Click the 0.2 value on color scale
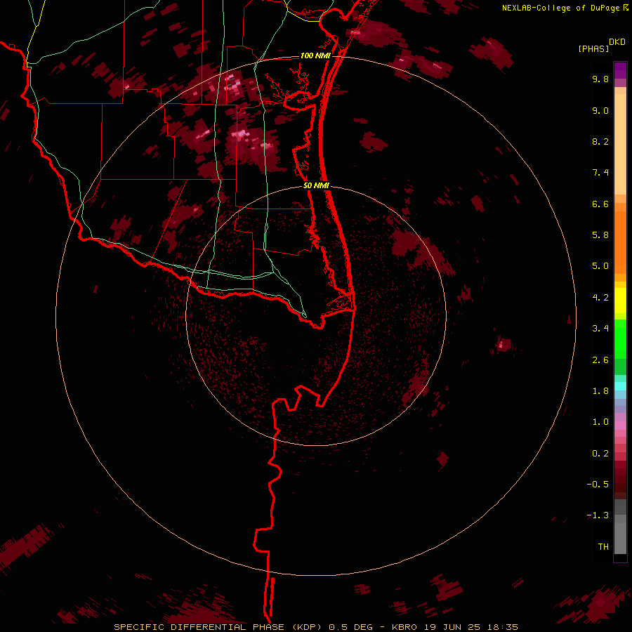Screen dimensions: 632x632 600,454
